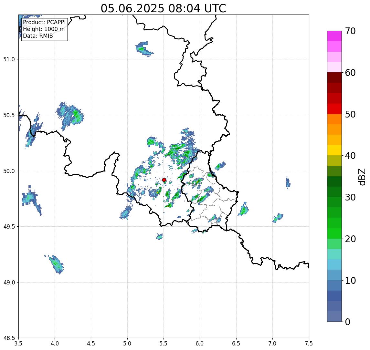370x350 pixels.
Task: Click colorbar tick label 0
Action: [348, 322]
